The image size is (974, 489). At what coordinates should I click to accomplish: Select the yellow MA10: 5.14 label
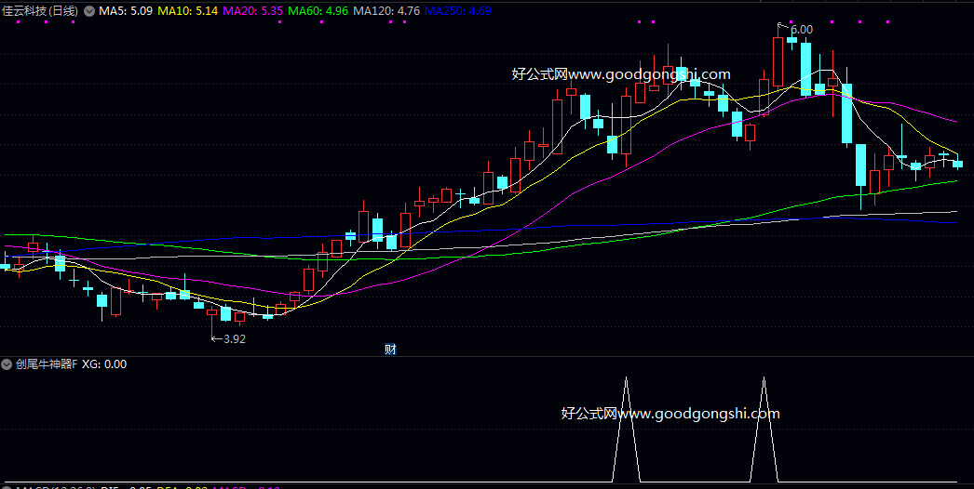[188, 11]
